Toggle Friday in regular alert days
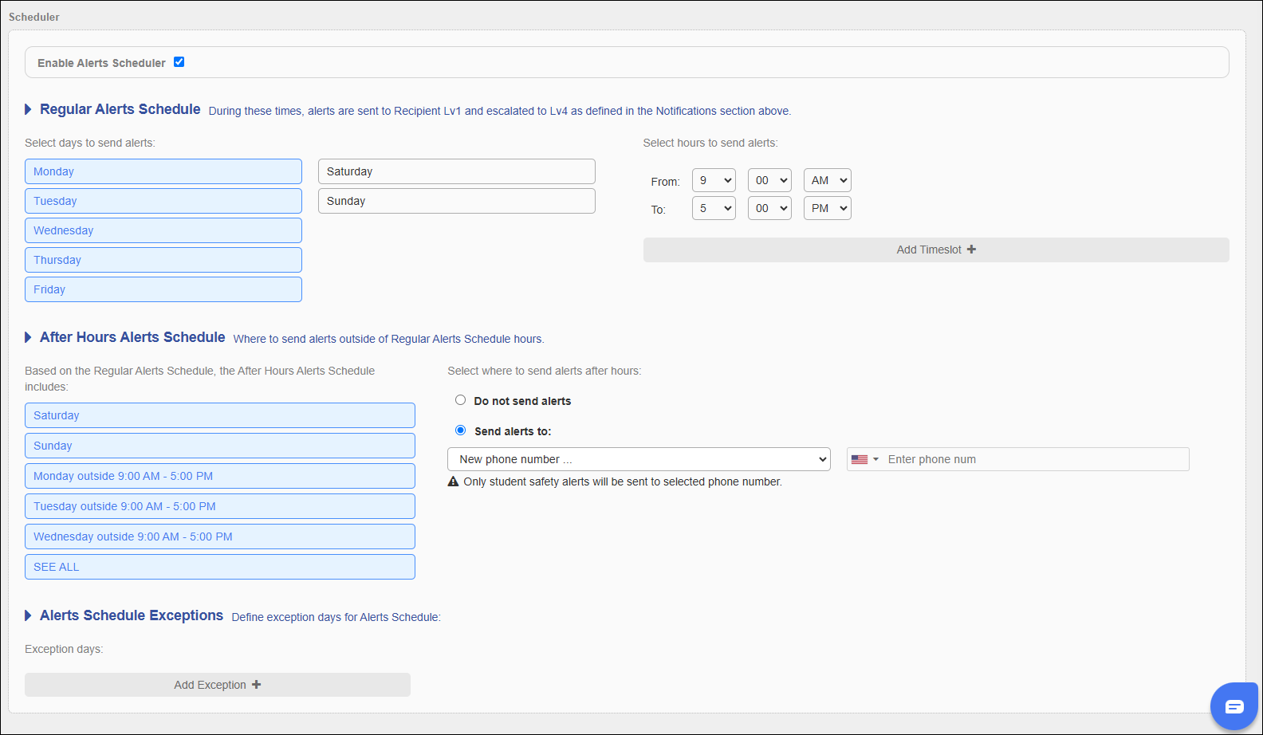The image size is (1263, 735). point(163,289)
